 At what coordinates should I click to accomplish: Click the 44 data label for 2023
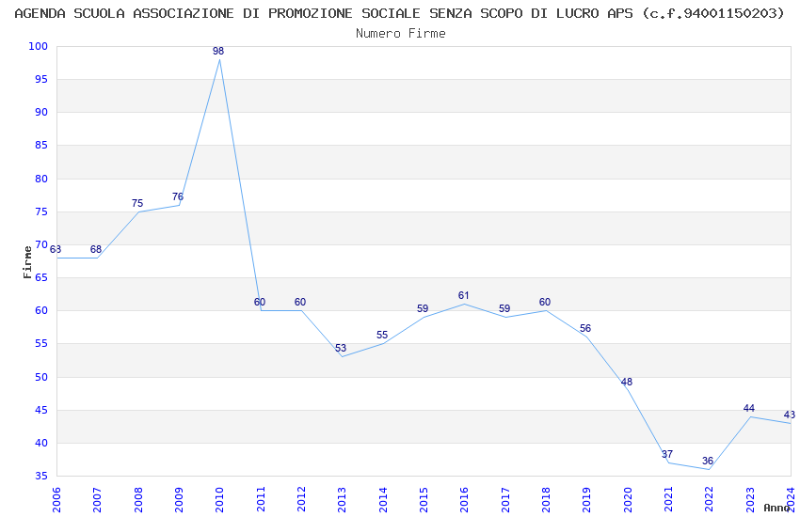[749, 409]
